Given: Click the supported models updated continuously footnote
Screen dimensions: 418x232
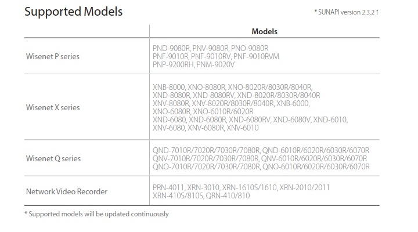Looking at the screenshot, I should [x=96, y=214].
